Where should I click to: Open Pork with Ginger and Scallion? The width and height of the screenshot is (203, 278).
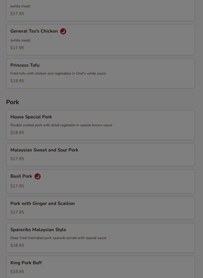coord(100,208)
